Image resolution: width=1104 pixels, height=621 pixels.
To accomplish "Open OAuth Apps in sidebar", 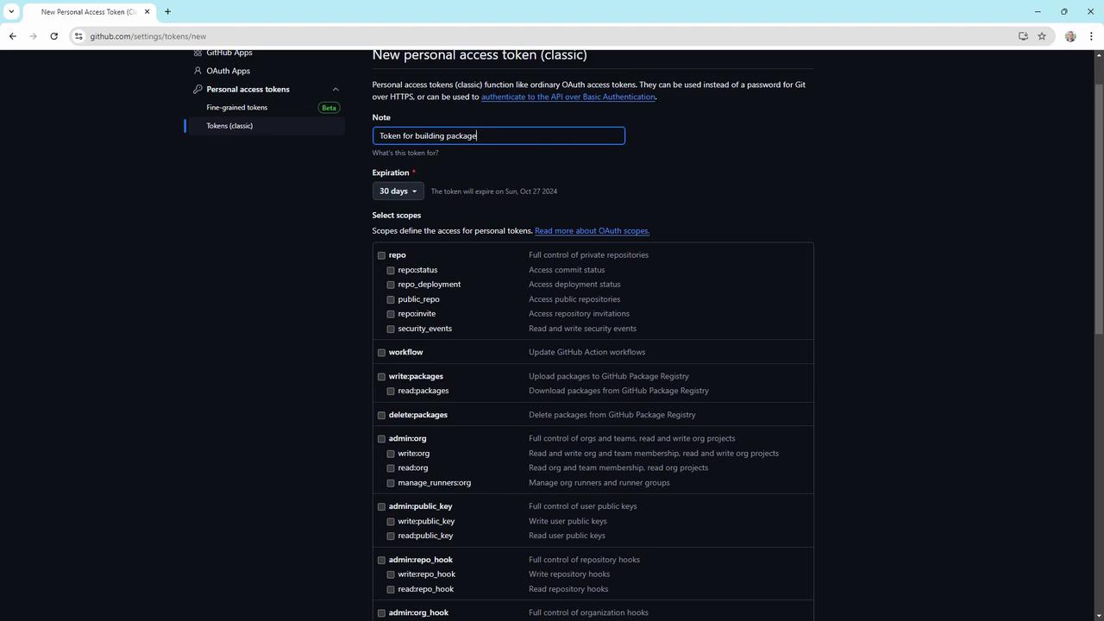I will (228, 71).
